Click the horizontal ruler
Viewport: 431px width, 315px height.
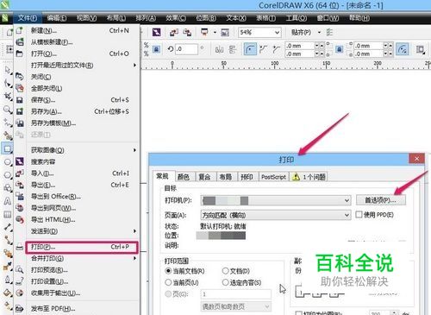pyautogui.click(x=286, y=65)
